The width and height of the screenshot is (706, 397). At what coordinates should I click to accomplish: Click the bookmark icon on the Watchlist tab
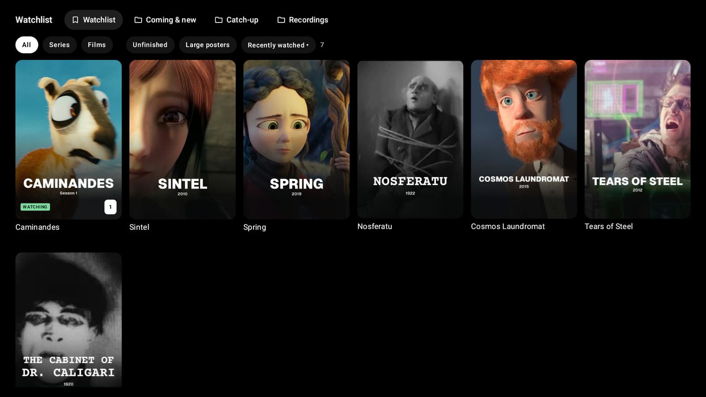click(x=75, y=20)
